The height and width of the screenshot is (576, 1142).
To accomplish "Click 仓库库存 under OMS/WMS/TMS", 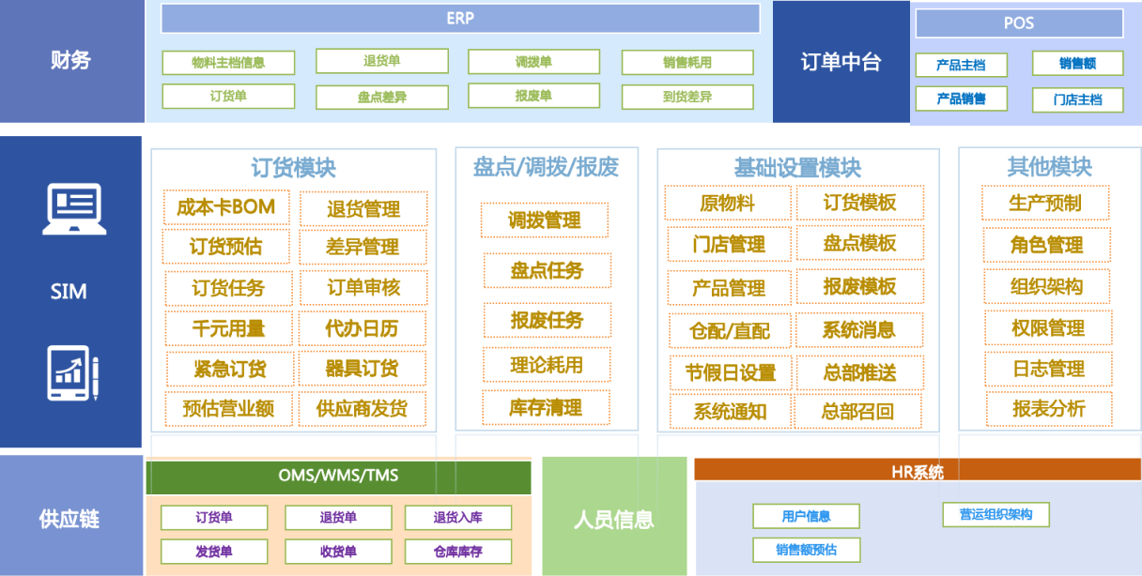I will pos(458,552).
